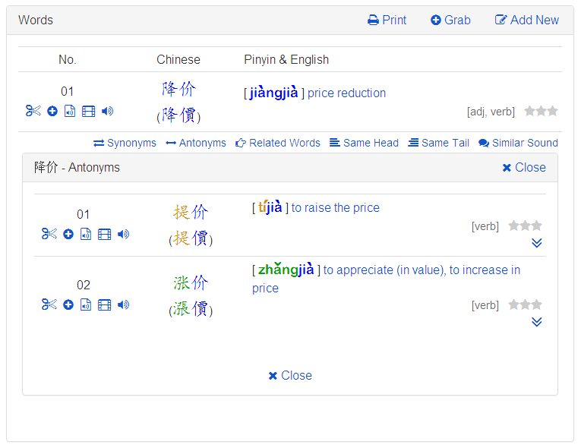Viewport: 581px width, 448px height.
Task: Close the Antonyms panel from its header
Action: [524, 168]
